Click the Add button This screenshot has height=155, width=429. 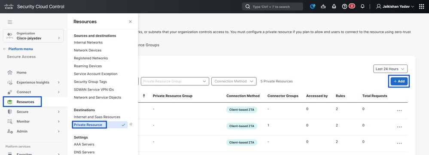click(x=399, y=81)
